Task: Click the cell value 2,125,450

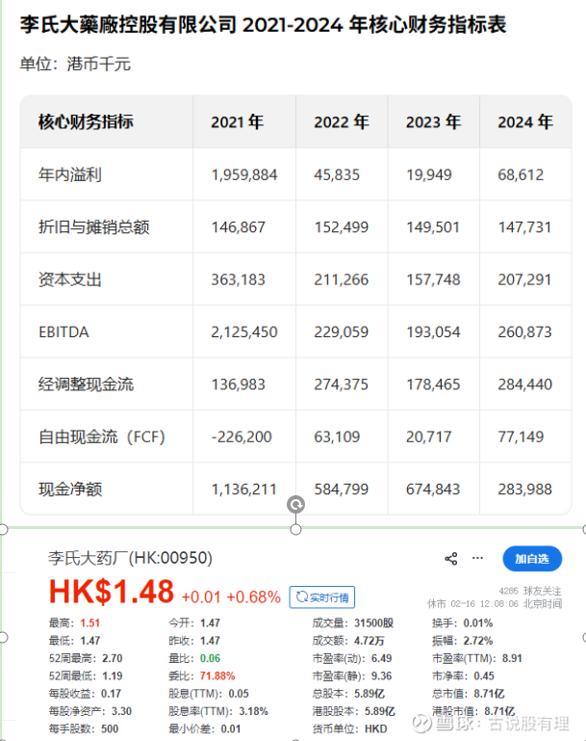Action: click(244, 332)
